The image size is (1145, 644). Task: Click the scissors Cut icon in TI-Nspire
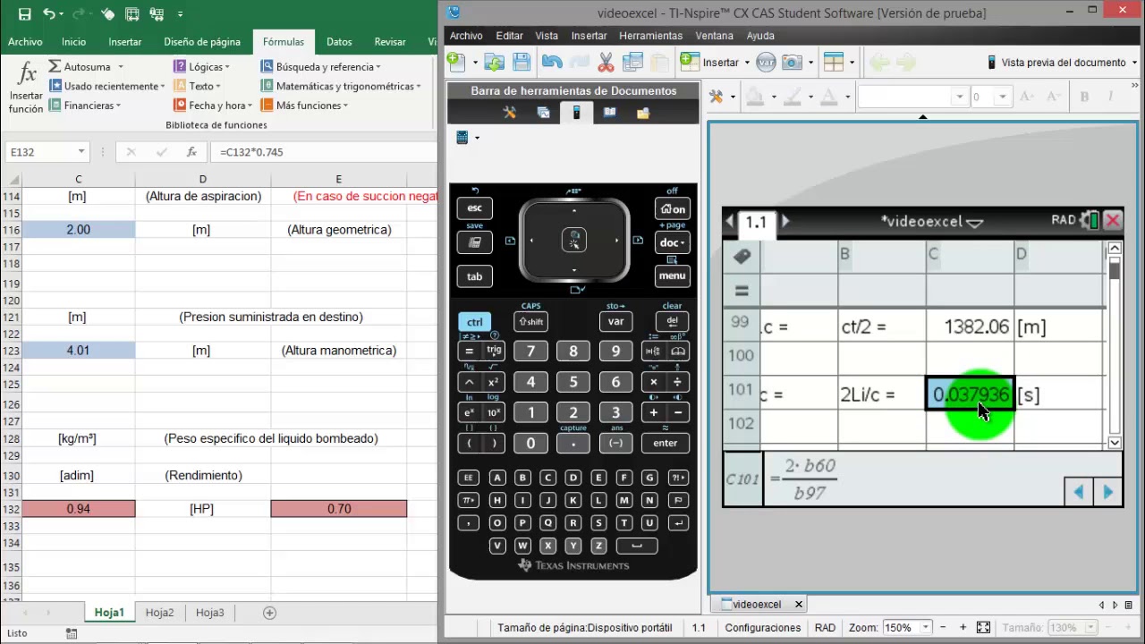point(606,62)
